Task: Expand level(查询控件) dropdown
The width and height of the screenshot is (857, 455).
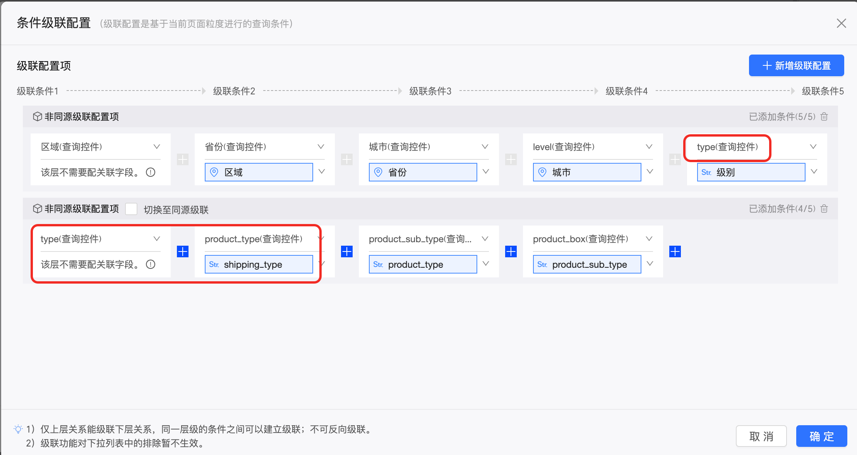Action: coord(649,147)
